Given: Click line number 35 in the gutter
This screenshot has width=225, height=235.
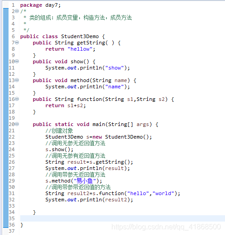Looking at the screenshot, I should pyautogui.click(x=12, y=218).
